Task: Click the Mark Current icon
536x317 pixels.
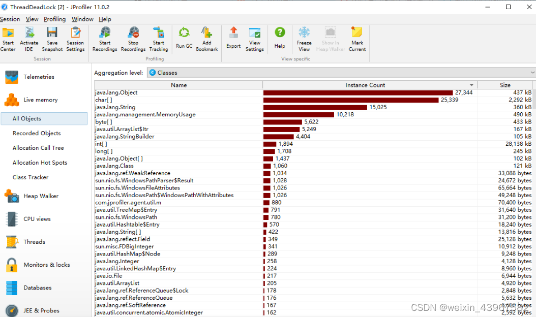Action: (x=357, y=33)
